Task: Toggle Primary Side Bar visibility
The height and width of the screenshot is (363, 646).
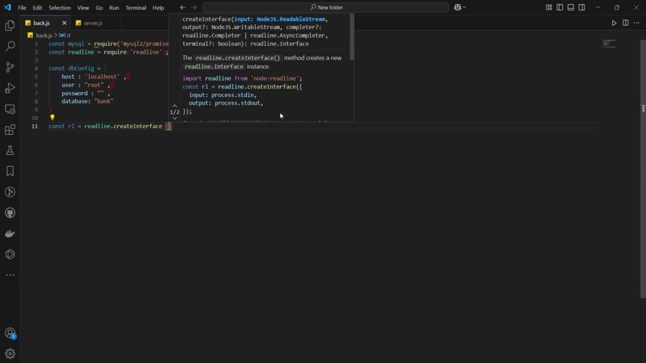Action: (560, 7)
